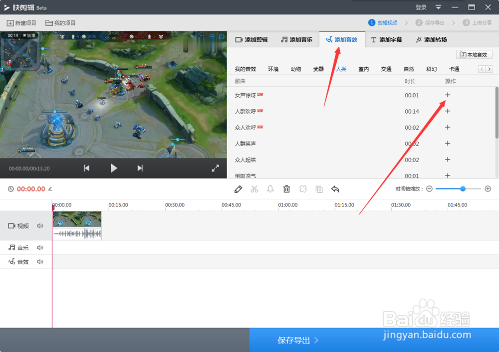
Task: Select 环境 sound category
Action: (x=273, y=69)
